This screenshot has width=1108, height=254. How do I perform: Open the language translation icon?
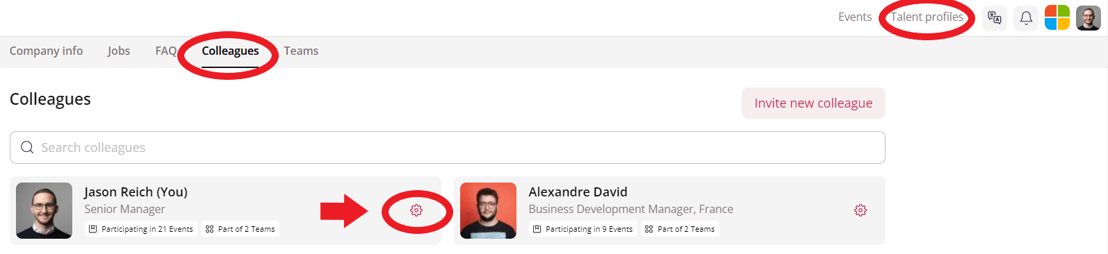click(x=995, y=18)
